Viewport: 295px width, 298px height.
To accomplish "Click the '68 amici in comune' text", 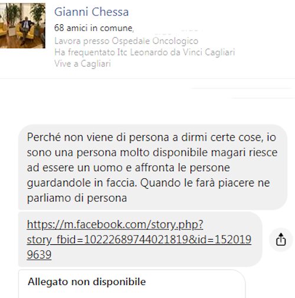I will (x=94, y=28).
